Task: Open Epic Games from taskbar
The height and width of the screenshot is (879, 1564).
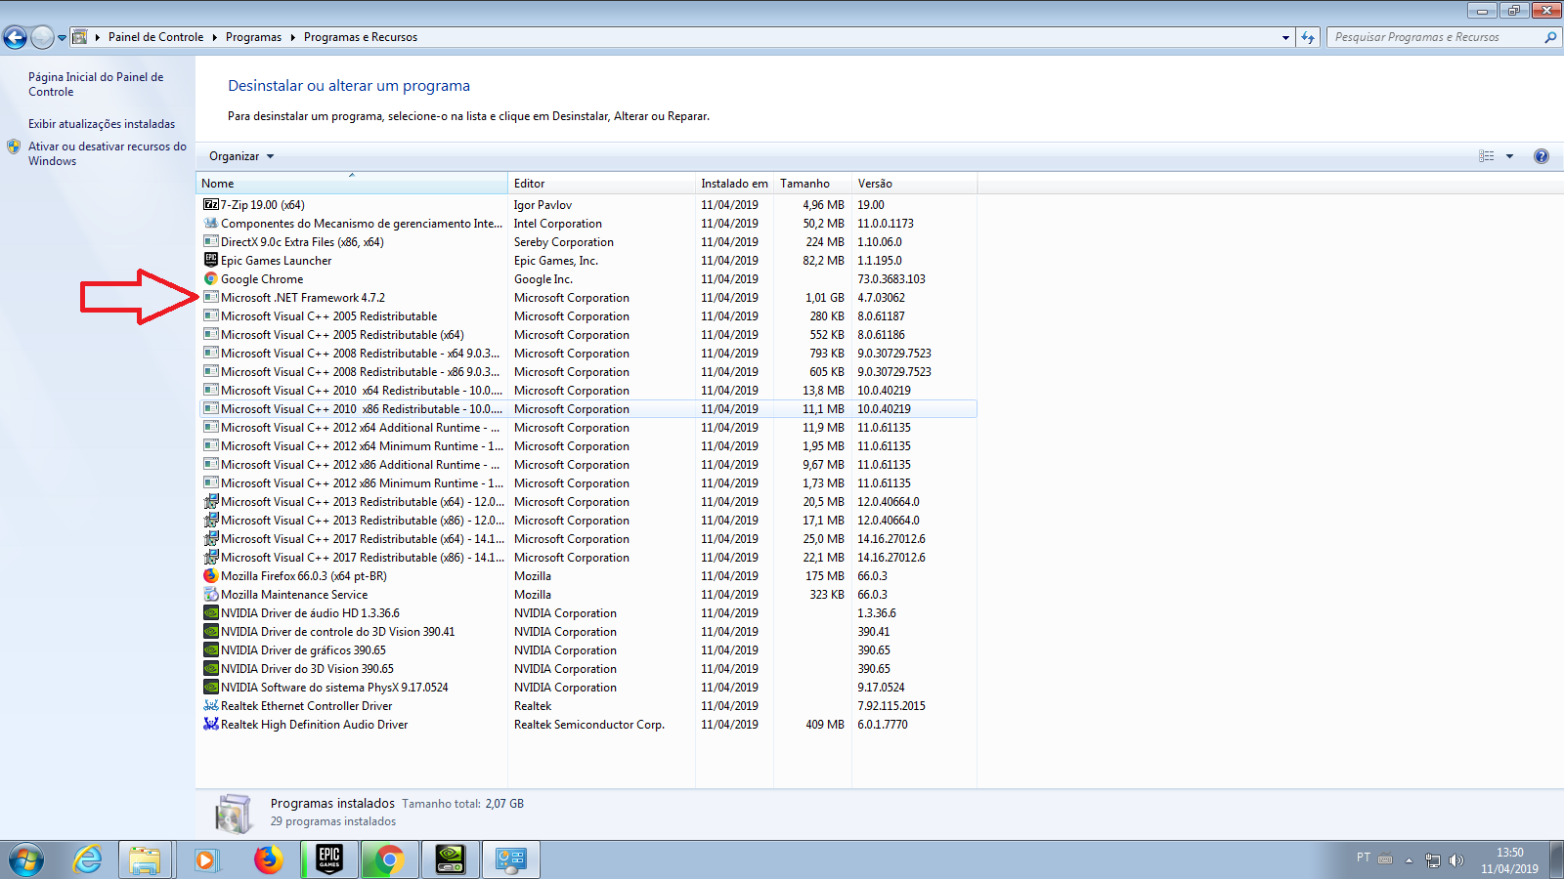Action: [329, 859]
